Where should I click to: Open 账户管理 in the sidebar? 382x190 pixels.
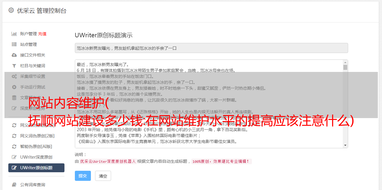point(29,34)
